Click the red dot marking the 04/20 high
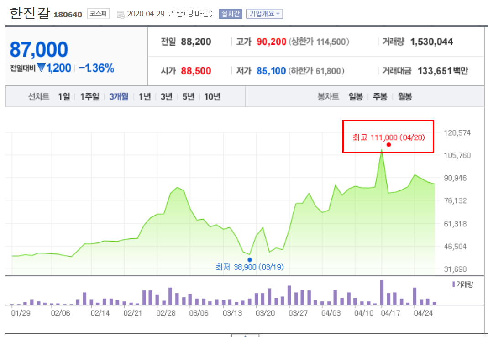This screenshot has height=337, width=488. 388,144
